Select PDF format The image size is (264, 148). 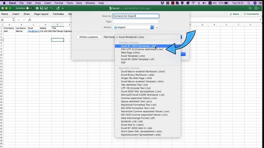coord(148,62)
